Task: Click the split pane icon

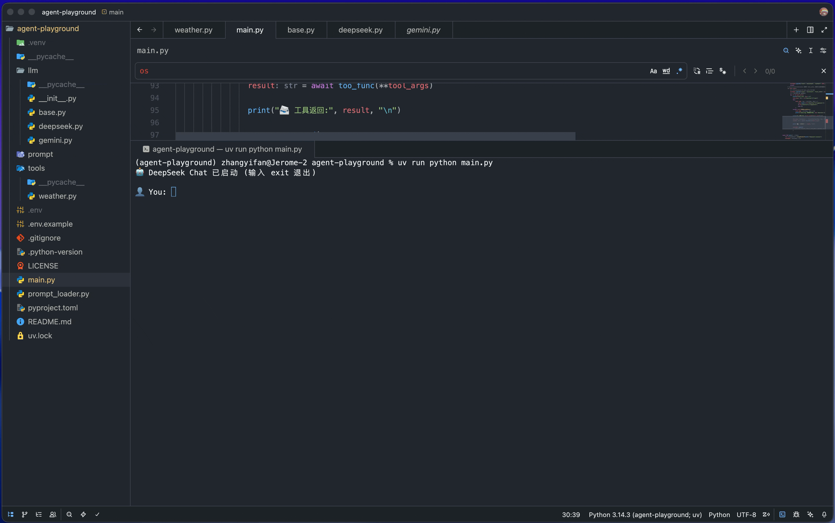Action: point(810,30)
